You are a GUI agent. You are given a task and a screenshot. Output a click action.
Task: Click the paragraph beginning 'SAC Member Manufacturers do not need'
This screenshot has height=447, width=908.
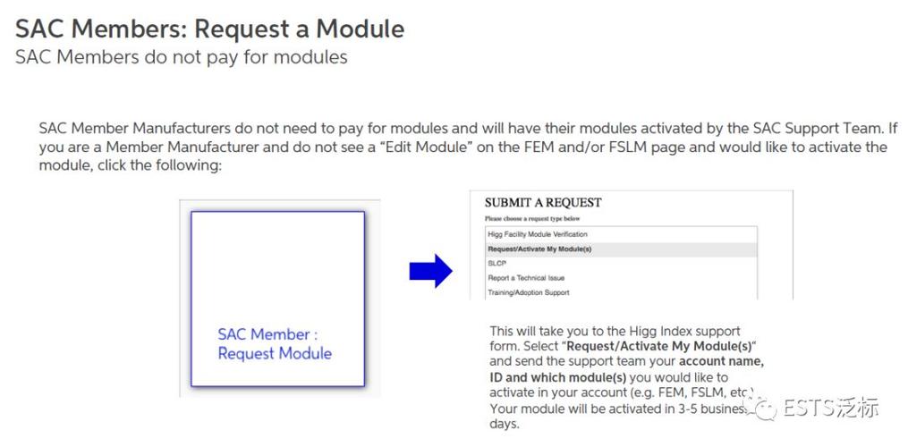click(462, 148)
